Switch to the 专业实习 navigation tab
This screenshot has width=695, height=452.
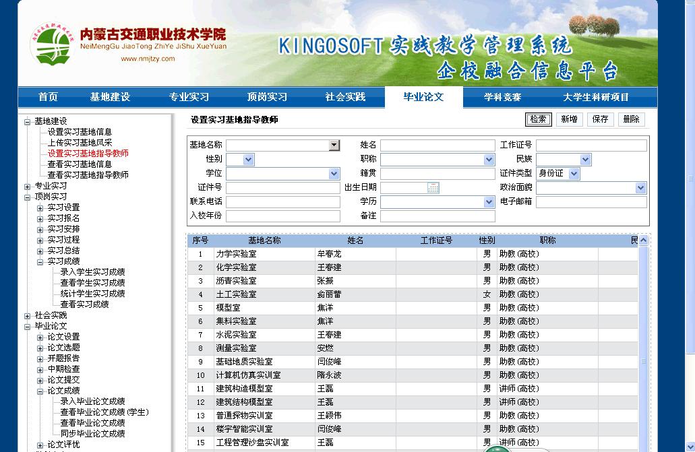coord(188,97)
